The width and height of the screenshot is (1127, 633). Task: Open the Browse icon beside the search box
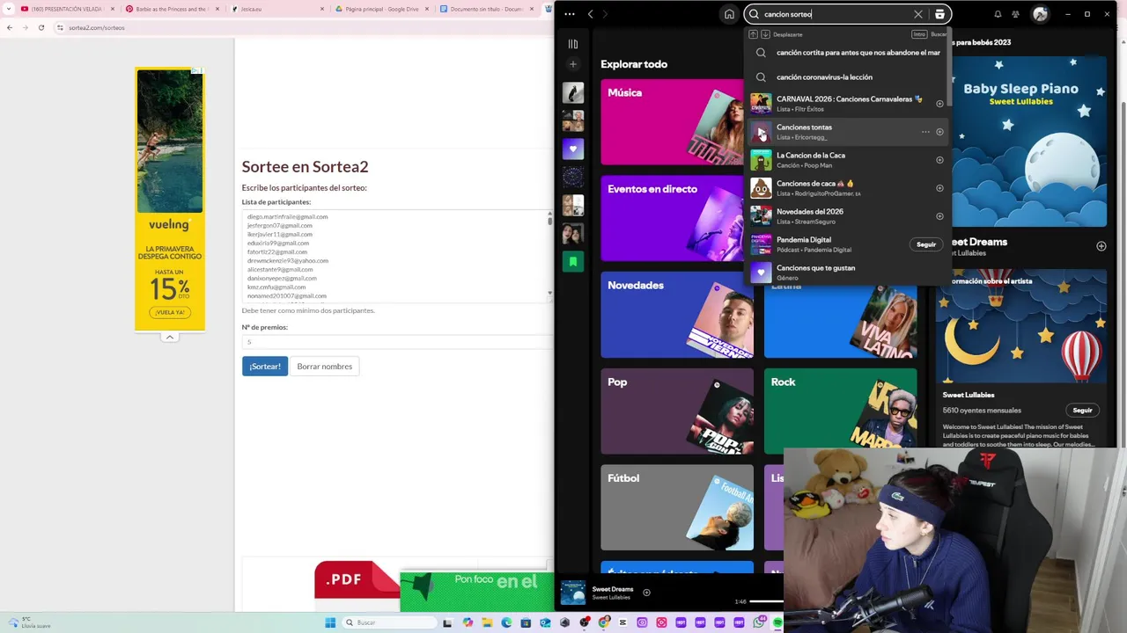point(939,14)
